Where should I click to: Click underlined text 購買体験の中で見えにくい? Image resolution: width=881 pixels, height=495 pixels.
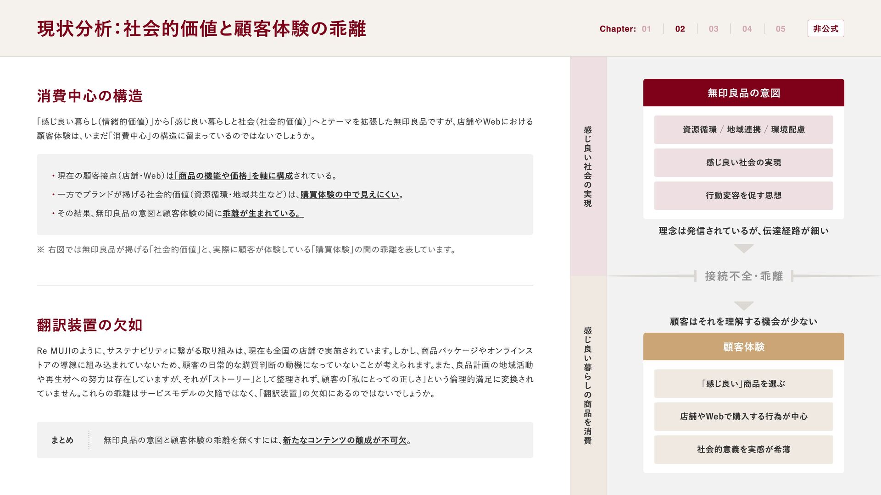[x=350, y=195]
